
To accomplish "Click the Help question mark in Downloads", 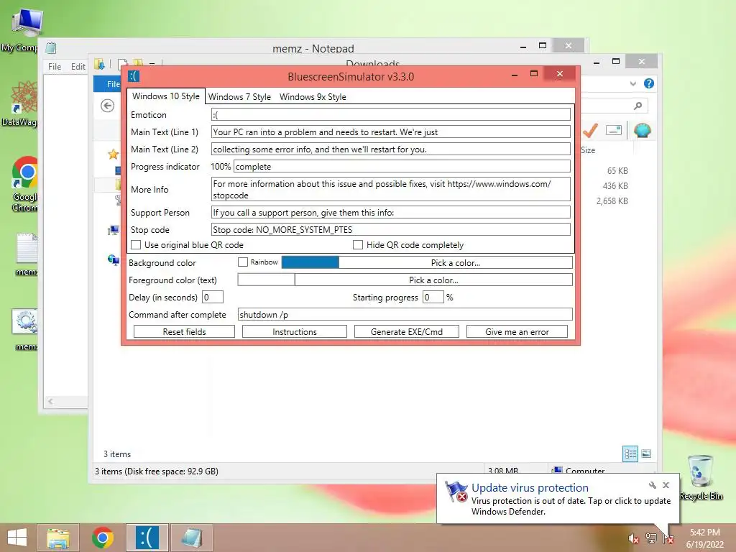I will (x=649, y=83).
